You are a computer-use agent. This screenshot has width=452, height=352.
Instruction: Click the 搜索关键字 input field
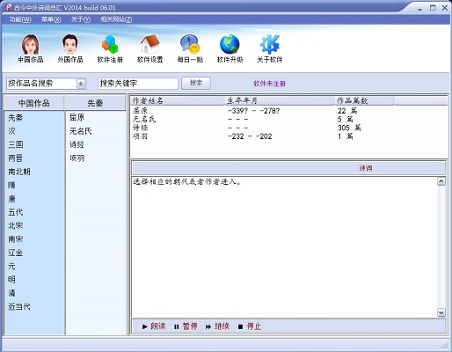point(138,84)
